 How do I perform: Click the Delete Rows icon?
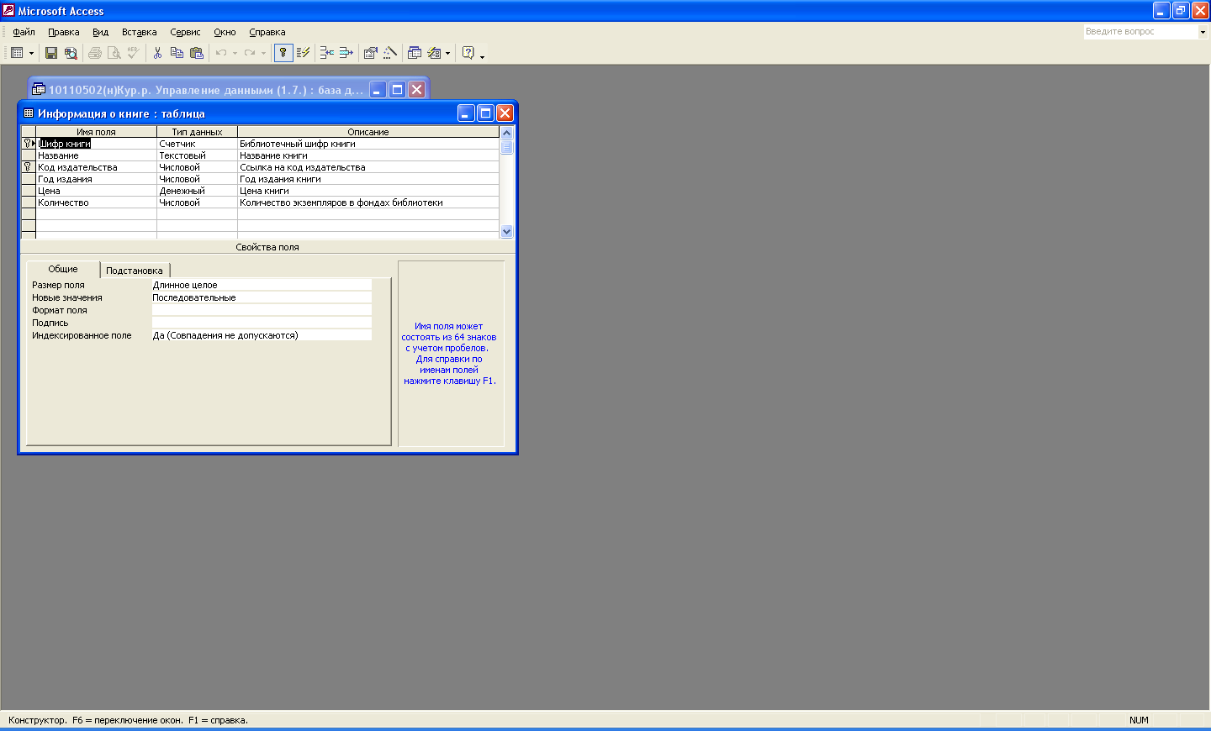point(346,53)
